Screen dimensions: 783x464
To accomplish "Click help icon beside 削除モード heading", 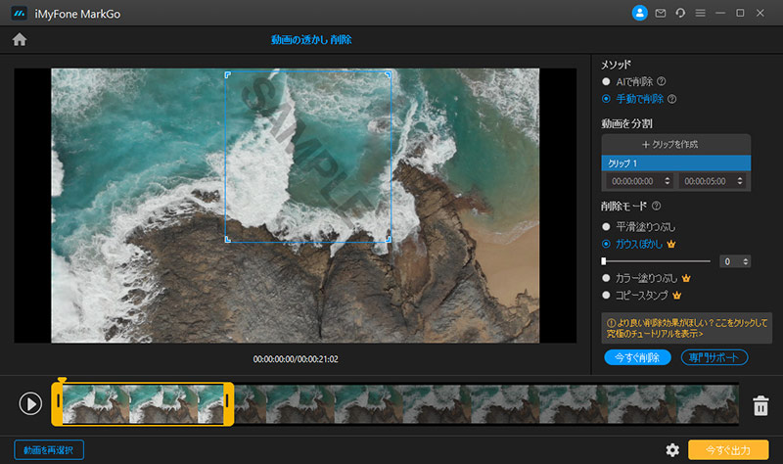I will click(656, 207).
